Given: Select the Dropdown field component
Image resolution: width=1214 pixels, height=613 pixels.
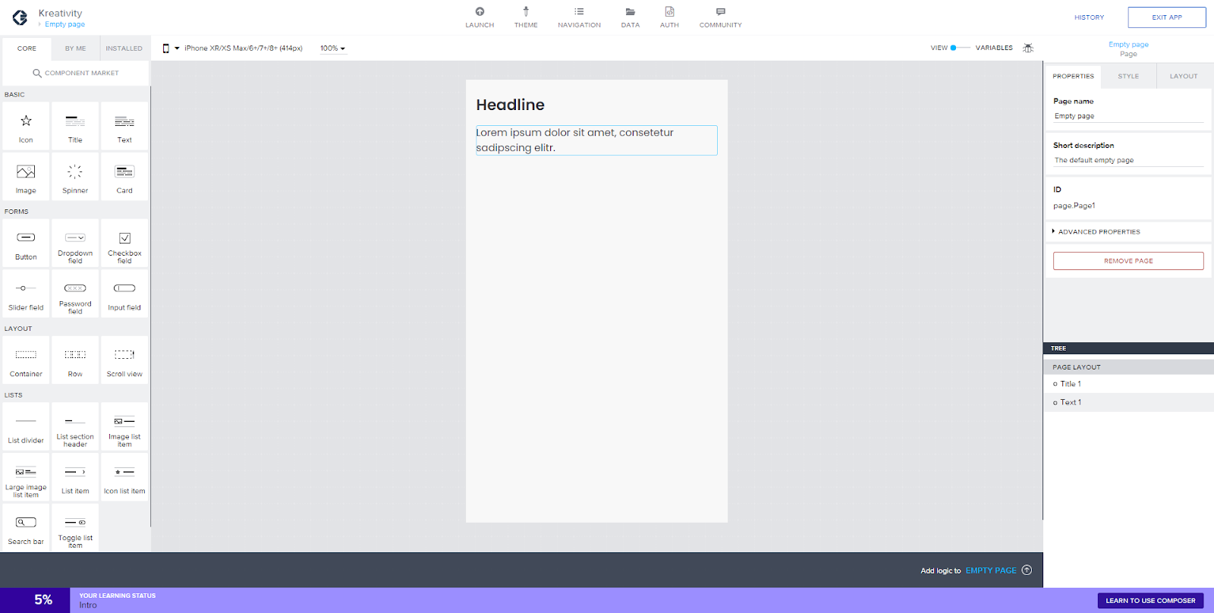Looking at the screenshot, I should (75, 243).
